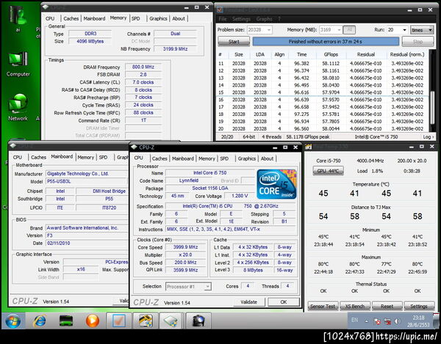
Task: Click the Real Temp title bar icon
Action: [309, 147]
